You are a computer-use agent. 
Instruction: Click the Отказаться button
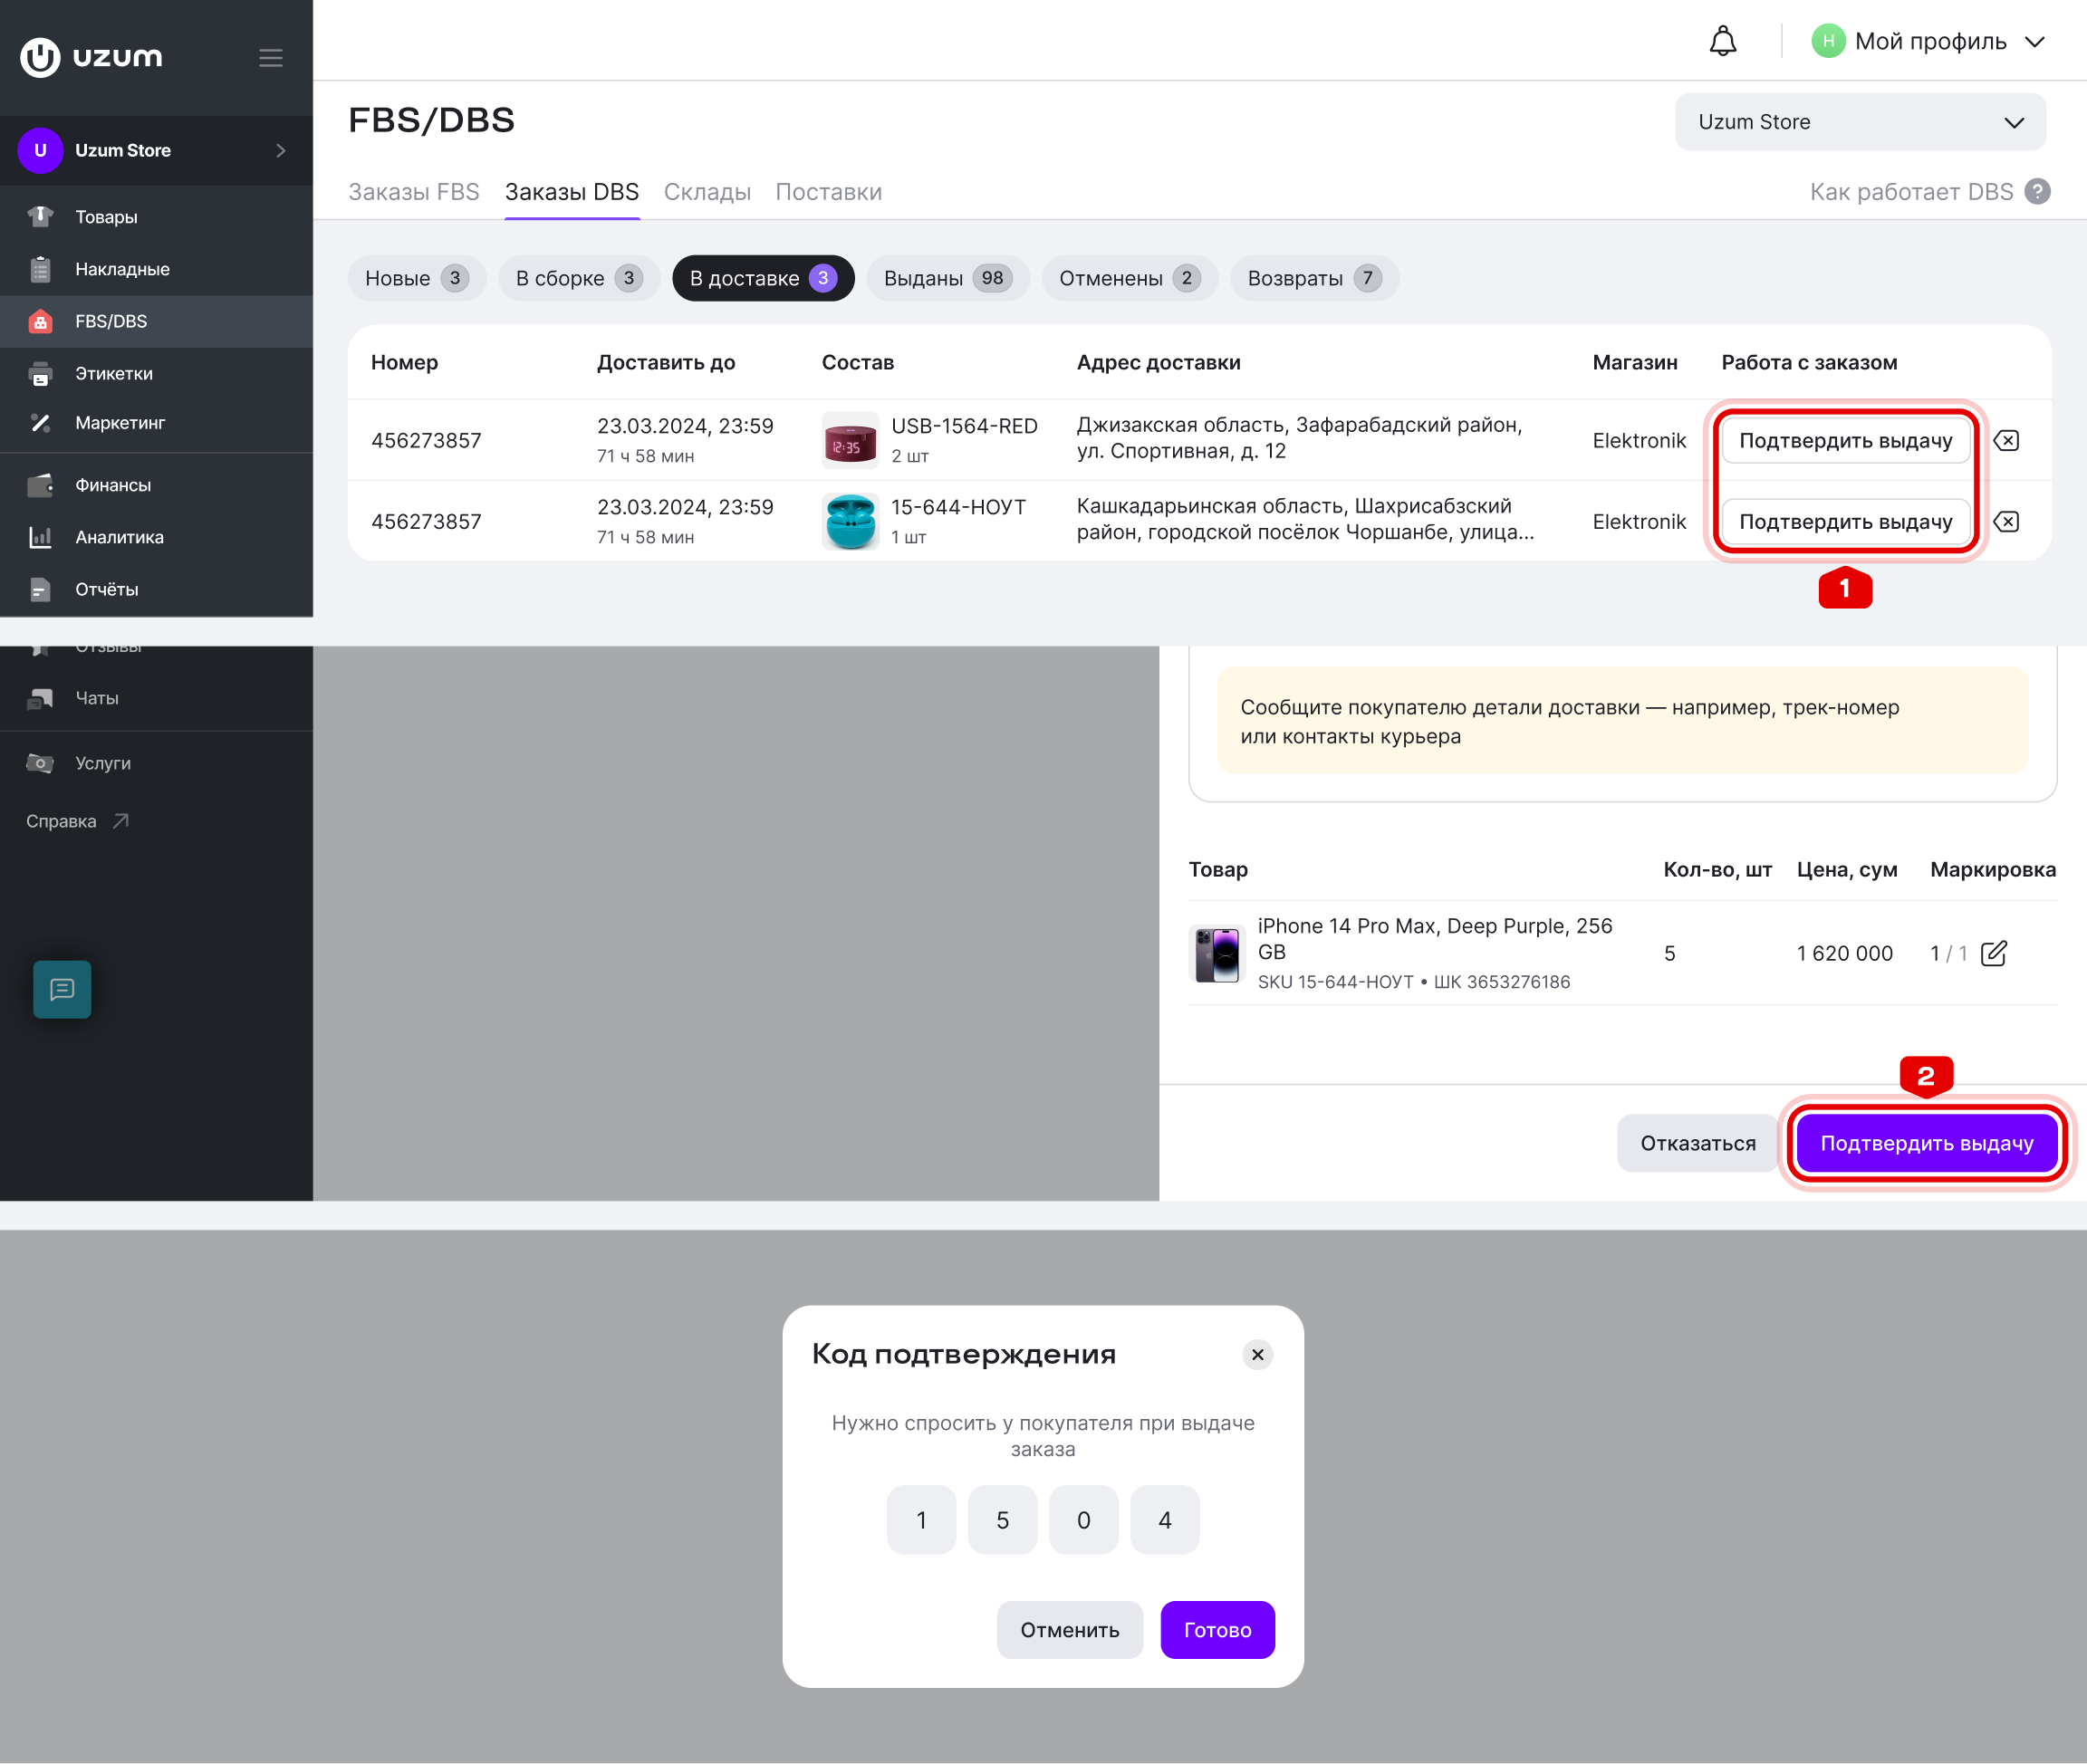click(x=1697, y=1143)
